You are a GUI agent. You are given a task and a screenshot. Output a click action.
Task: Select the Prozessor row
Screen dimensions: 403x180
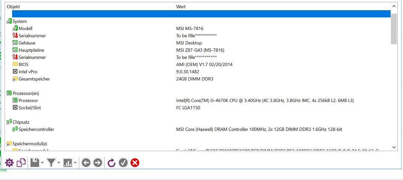click(x=198, y=100)
